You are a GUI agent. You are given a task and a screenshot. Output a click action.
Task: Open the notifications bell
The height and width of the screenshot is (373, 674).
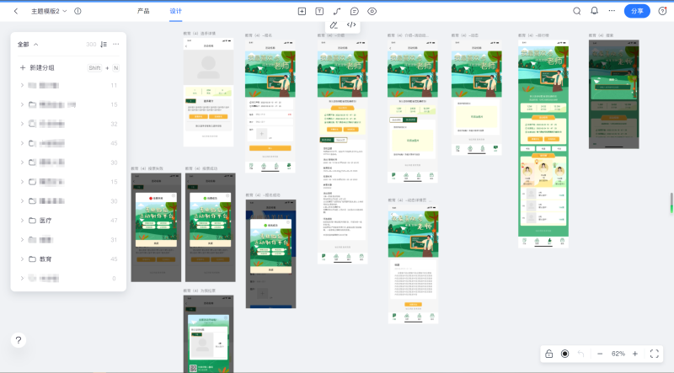595,11
